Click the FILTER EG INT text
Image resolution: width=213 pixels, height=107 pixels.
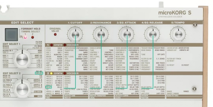[x=146, y=59]
